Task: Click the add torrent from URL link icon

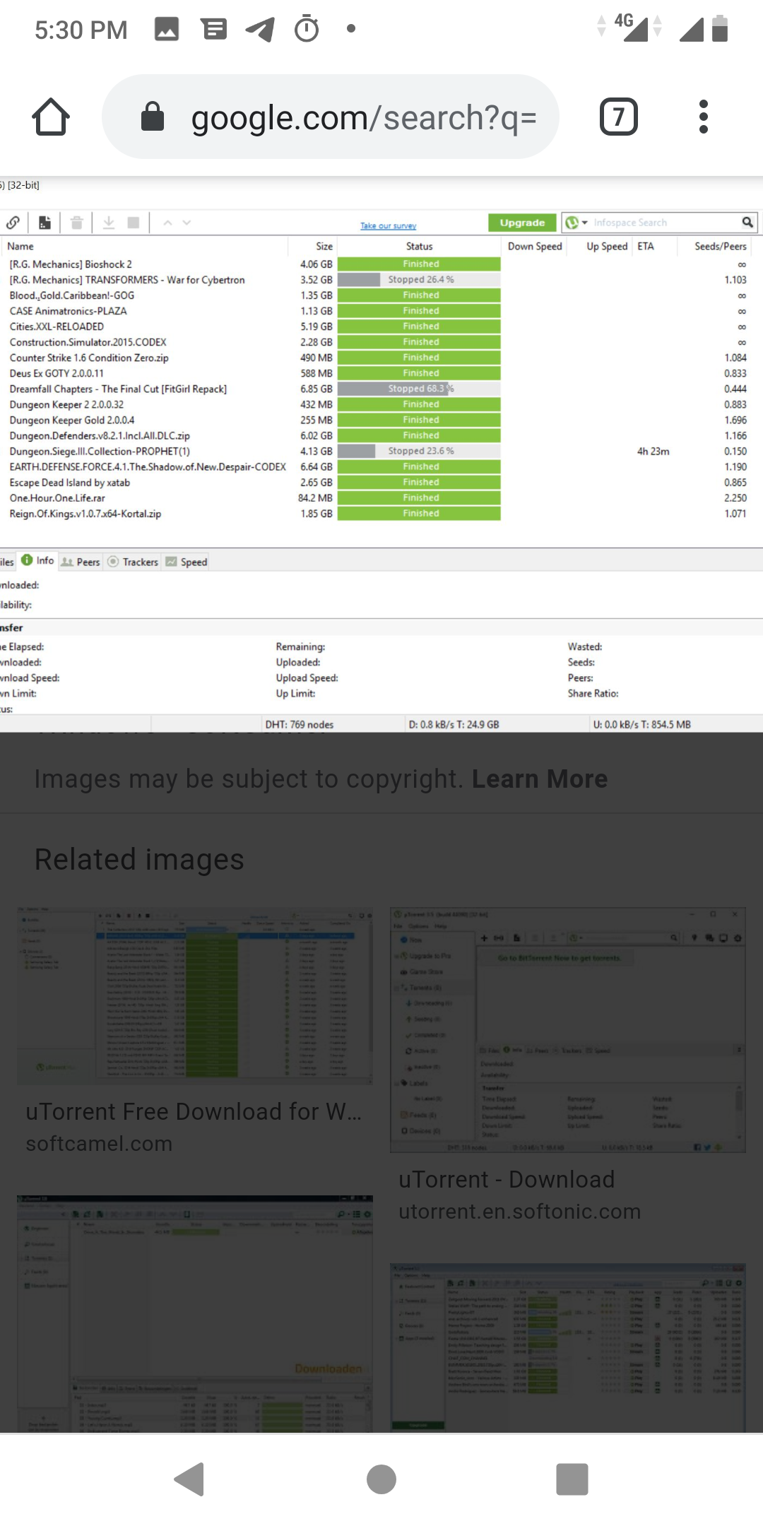Action: coord(13,223)
